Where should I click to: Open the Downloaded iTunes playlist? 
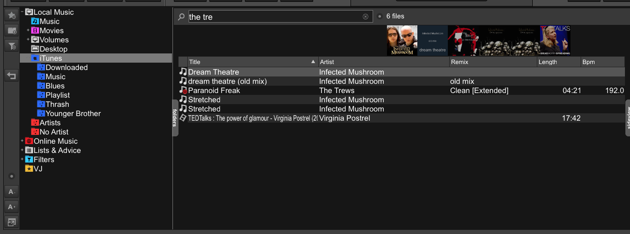62,67
